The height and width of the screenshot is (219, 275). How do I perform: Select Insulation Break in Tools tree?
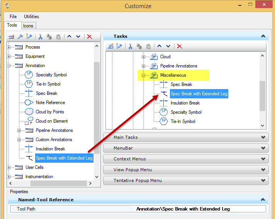pos(50,149)
